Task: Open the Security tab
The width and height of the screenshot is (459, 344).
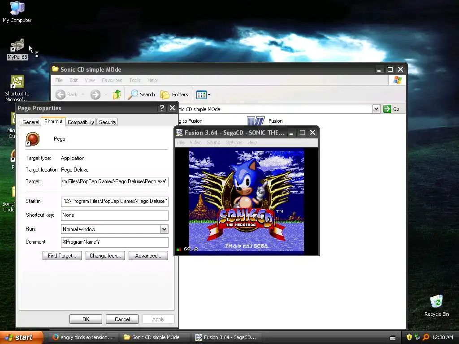Action: (x=108, y=122)
